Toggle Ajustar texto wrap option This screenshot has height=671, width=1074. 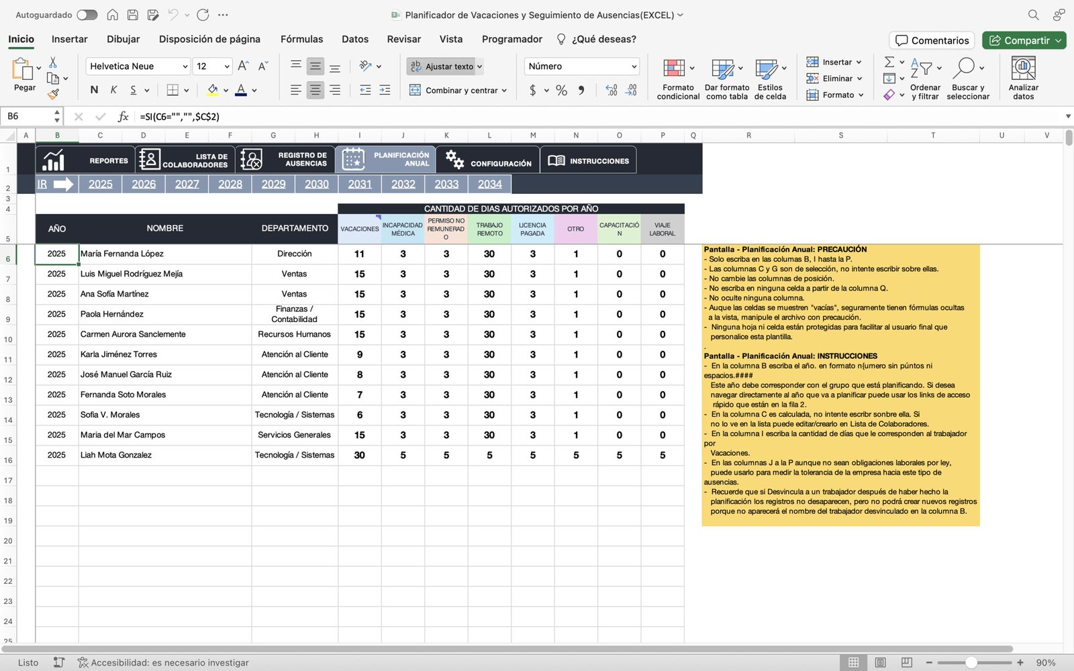(x=444, y=66)
